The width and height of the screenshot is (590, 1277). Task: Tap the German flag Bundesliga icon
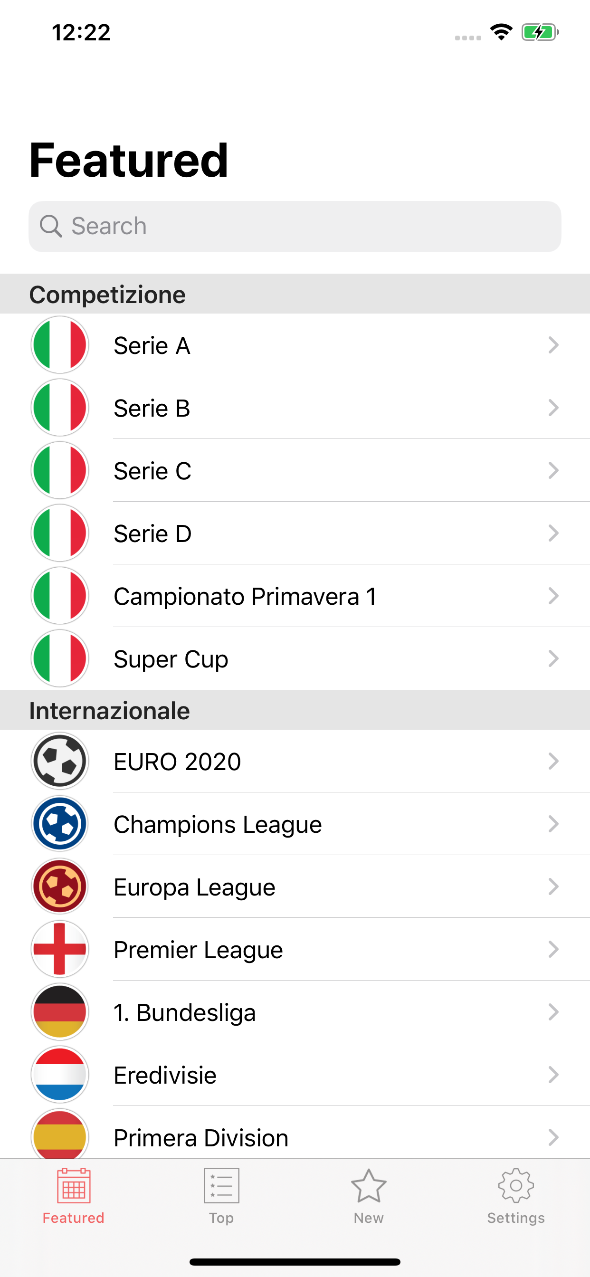click(60, 1012)
